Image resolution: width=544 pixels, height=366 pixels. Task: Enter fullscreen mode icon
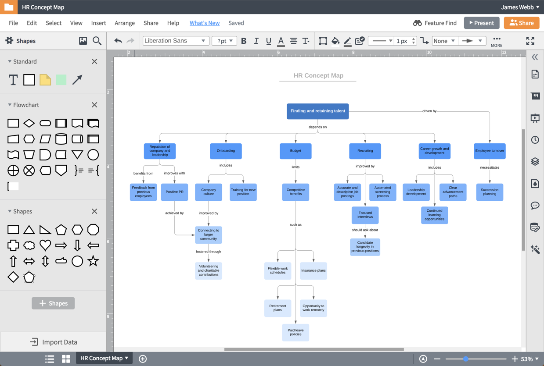tap(530, 41)
